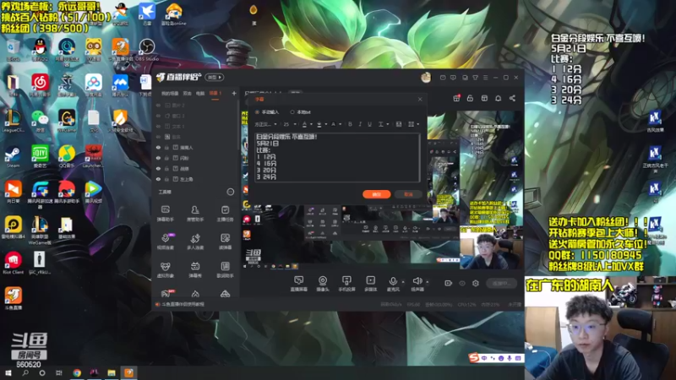The height and width of the screenshot is (380, 676).
Task: Toggle visibility of 湖南人 source
Action: 158,147
